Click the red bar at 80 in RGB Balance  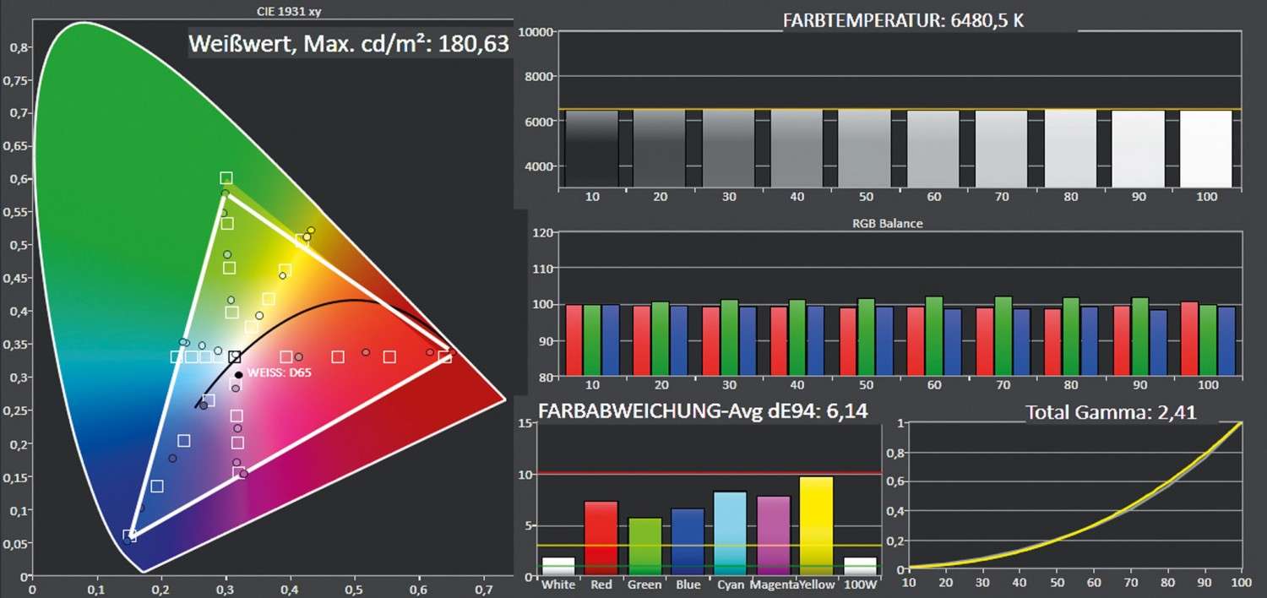click(1053, 342)
